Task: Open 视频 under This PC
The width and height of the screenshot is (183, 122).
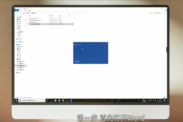Action: click(x=19, y=49)
